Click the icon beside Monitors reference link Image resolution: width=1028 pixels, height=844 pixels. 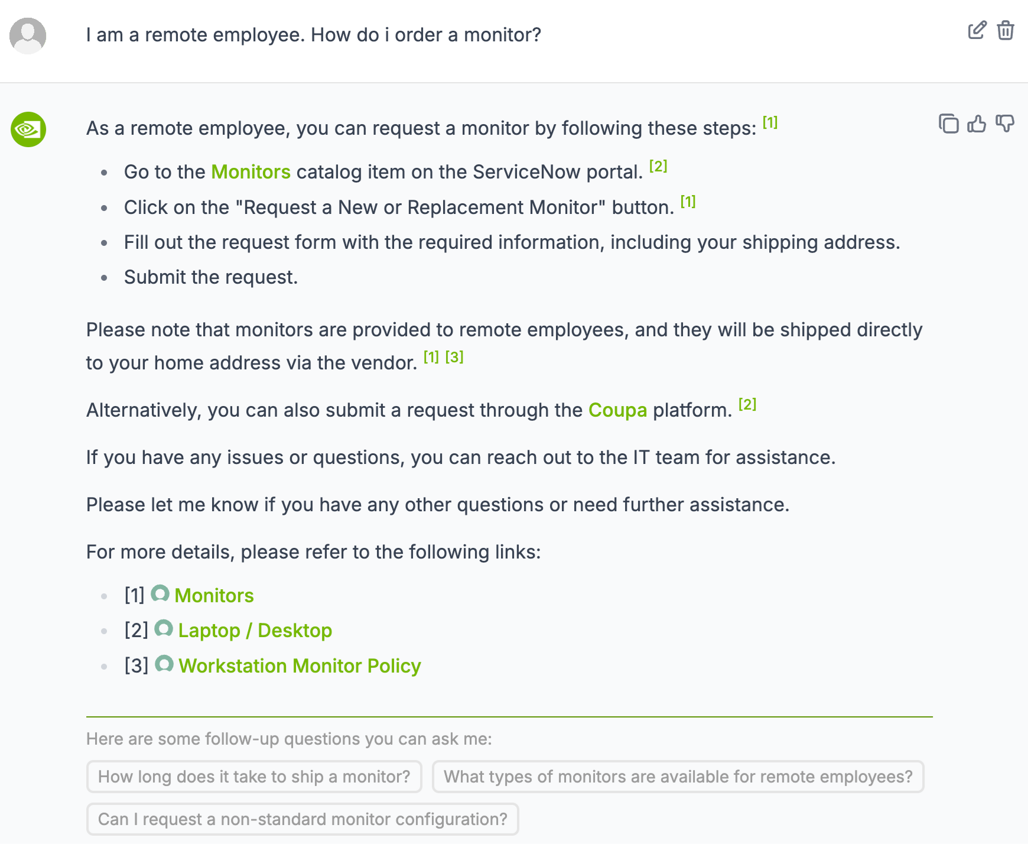pyautogui.click(x=160, y=593)
